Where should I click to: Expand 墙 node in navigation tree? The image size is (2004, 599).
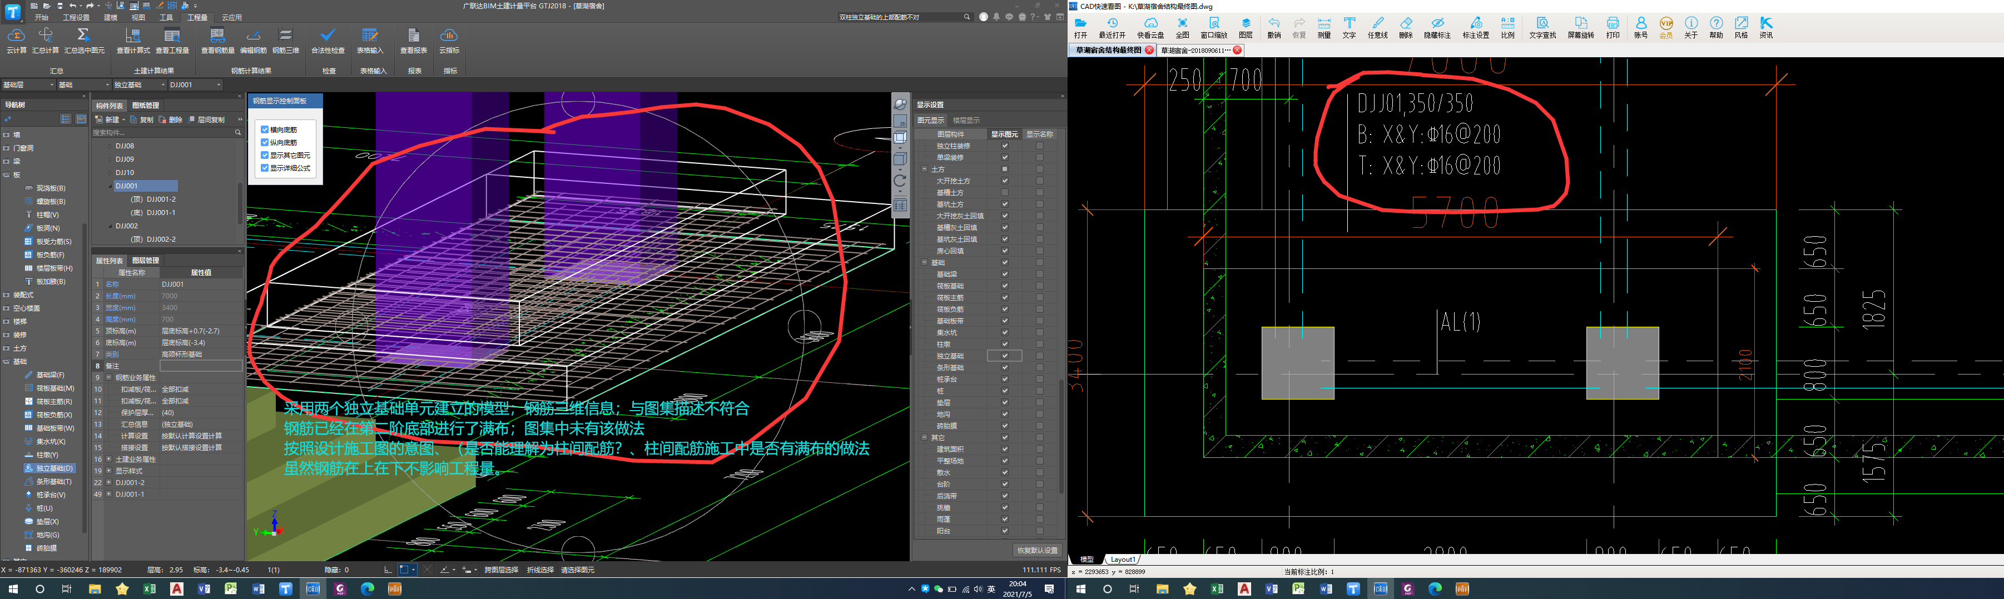[x=6, y=134]
